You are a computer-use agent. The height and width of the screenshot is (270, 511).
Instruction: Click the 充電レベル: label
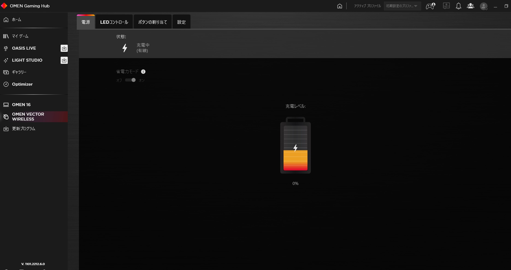coord(296,106)
